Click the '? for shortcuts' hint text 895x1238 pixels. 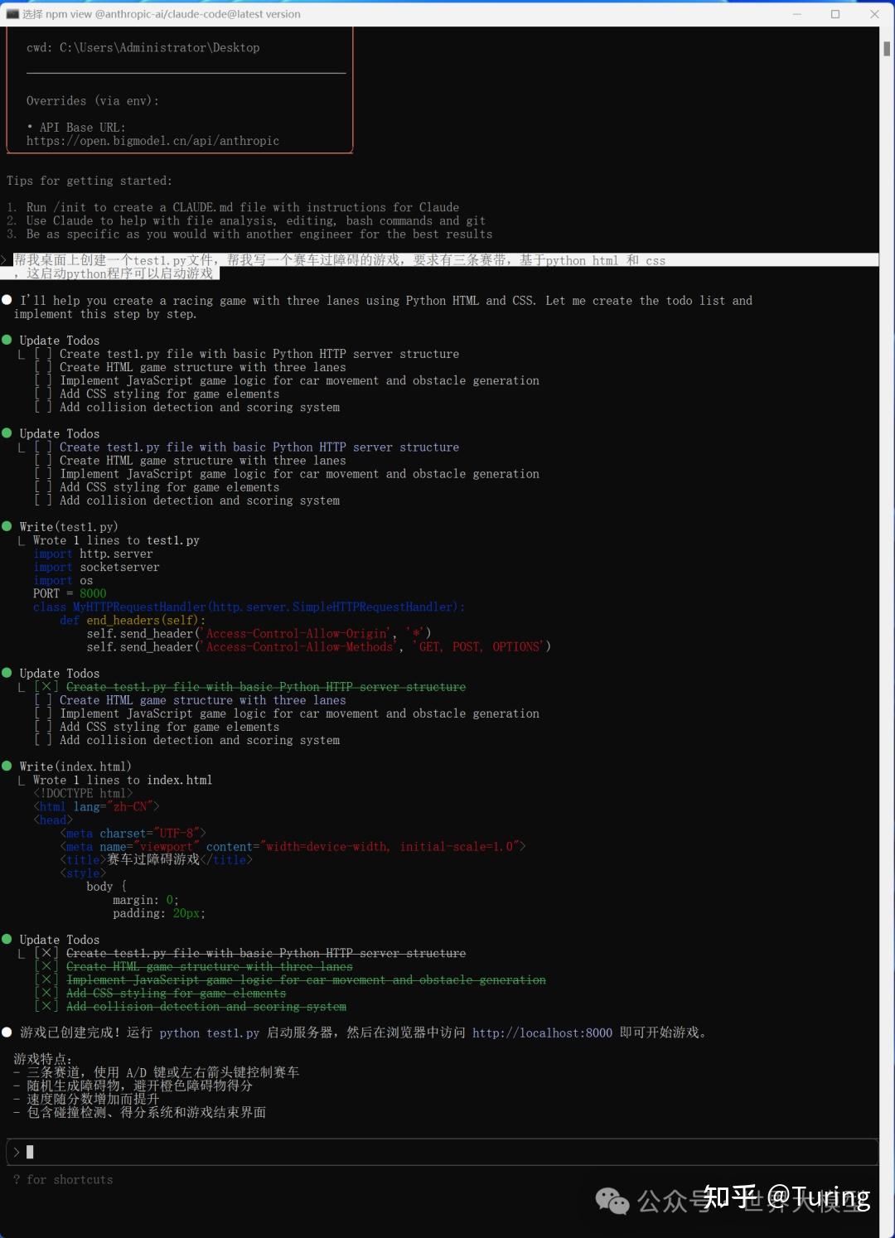pyautogui.click(x=62, y=1179)
